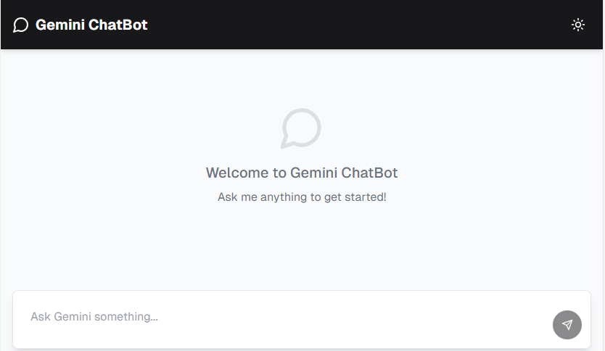This screenshot has height=351, width=605.
Task: Click the sun icon in the top-right header
Action: click(x=578, y=25)
